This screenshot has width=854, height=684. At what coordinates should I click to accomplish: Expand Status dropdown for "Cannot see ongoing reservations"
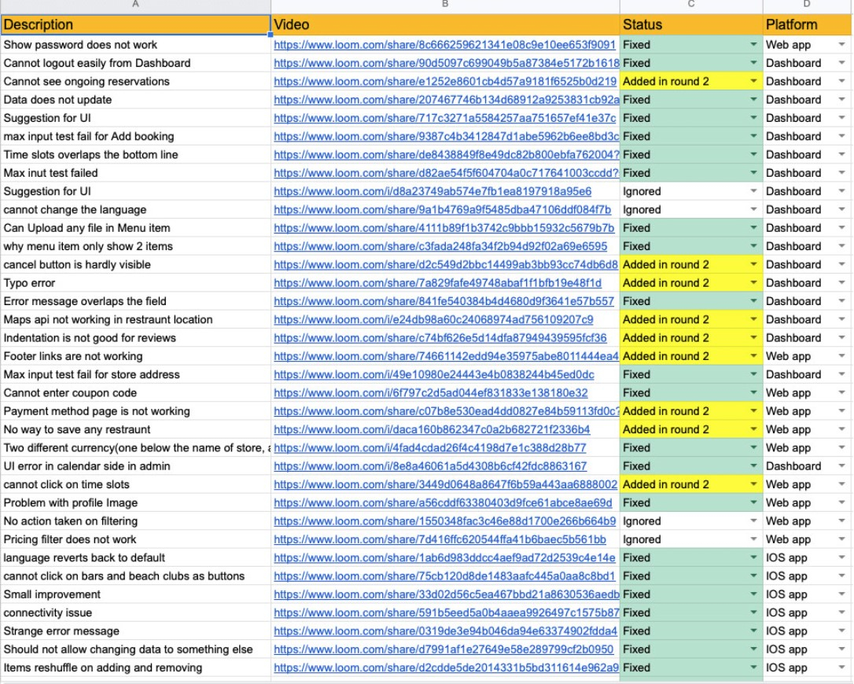tap(754, 82)
